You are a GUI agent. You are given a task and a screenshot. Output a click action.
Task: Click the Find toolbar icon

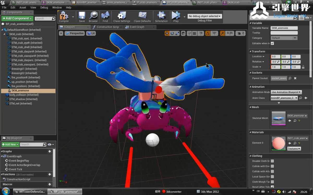(105, 16)
